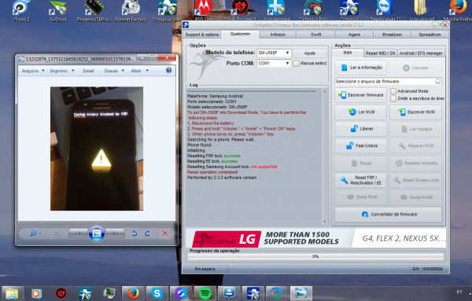The height and width of the screenshot is (301, 472).
Task: Open the Arquivo menu in the photo viewer
Action: click(33, 71)
